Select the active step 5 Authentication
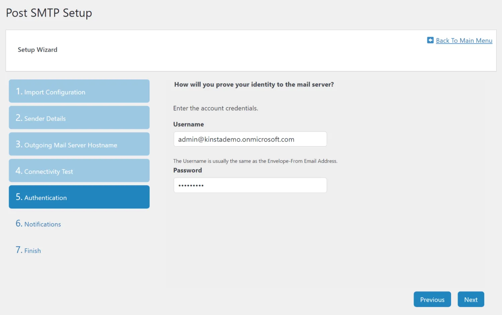Viewport: 502px width, 315px height. pos(79,197)
